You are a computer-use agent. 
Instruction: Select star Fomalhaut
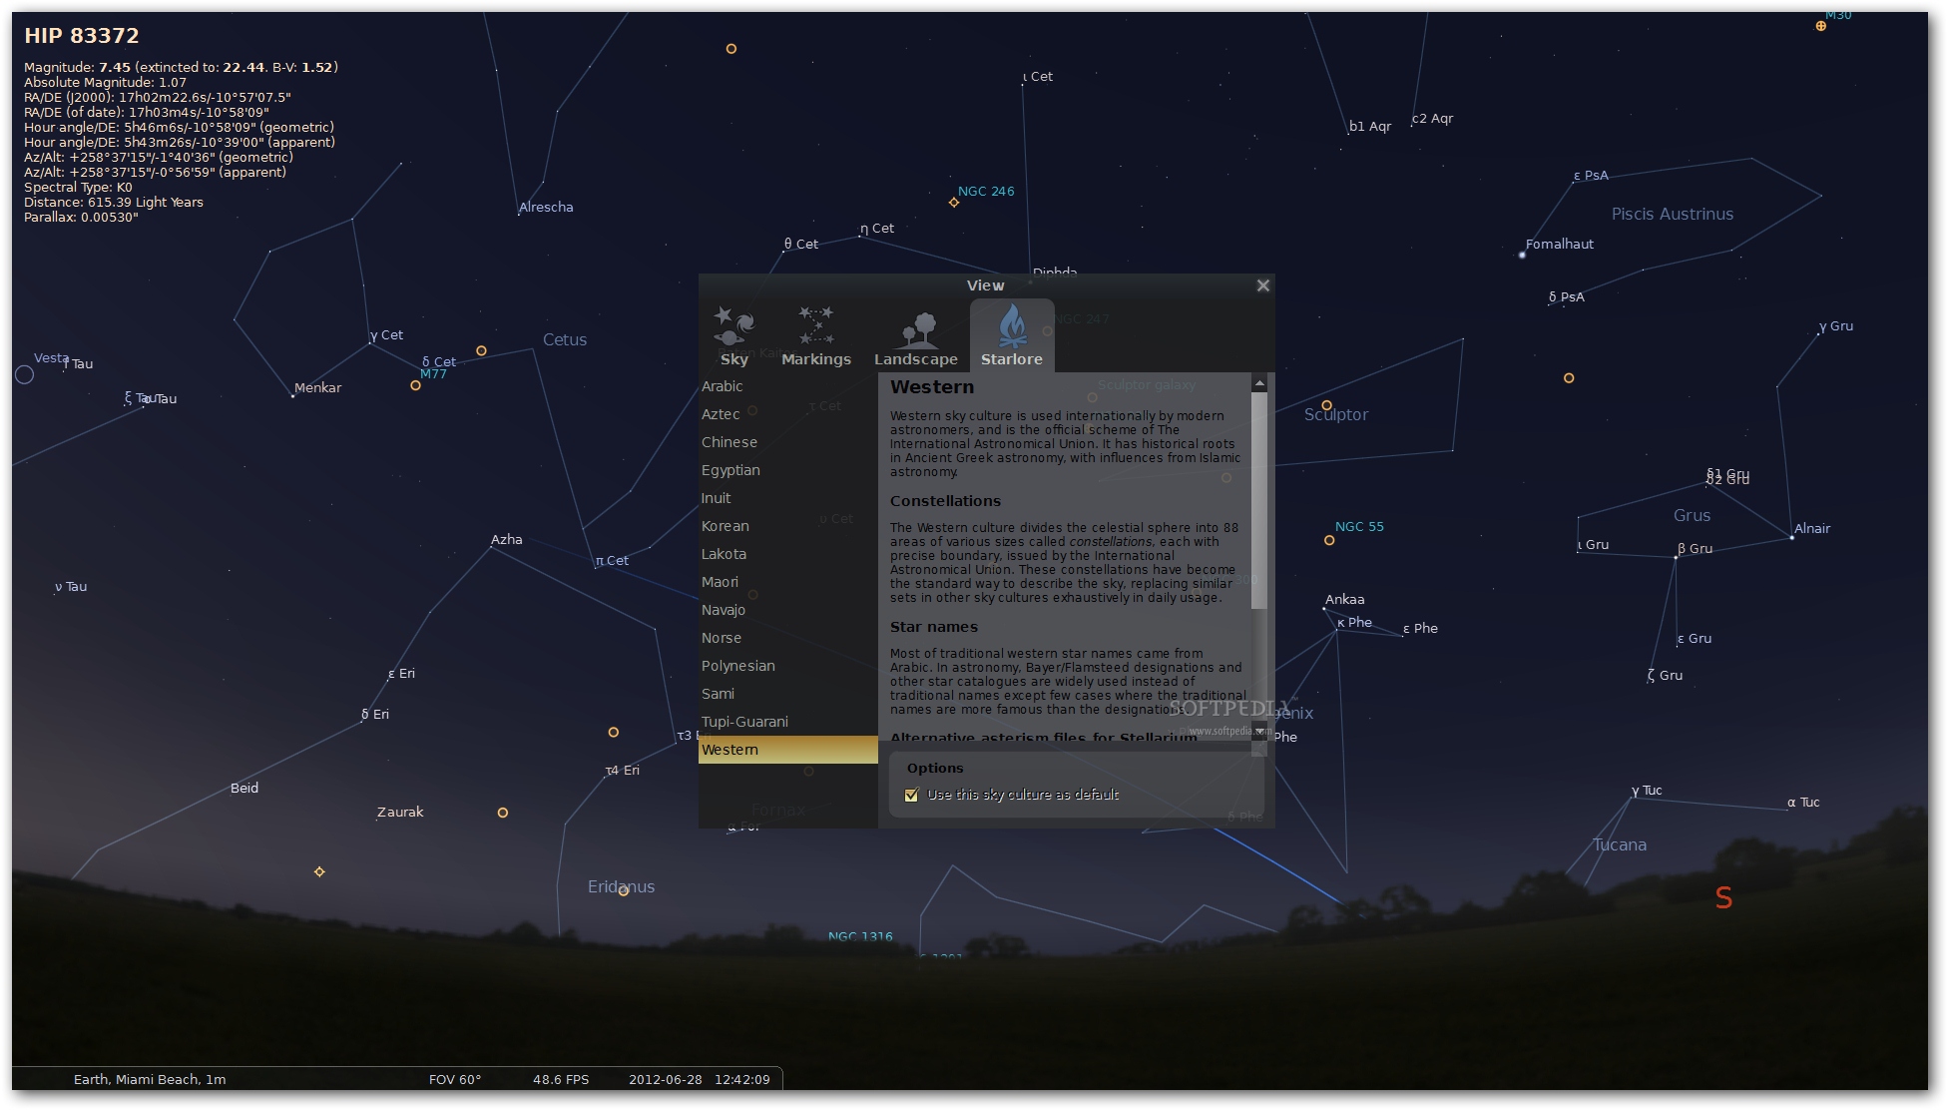click(1522, 255)
